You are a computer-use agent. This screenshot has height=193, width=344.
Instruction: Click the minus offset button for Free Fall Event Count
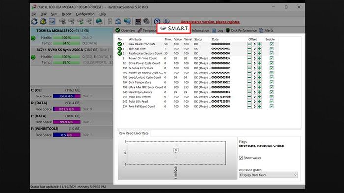tap(249, 106)
